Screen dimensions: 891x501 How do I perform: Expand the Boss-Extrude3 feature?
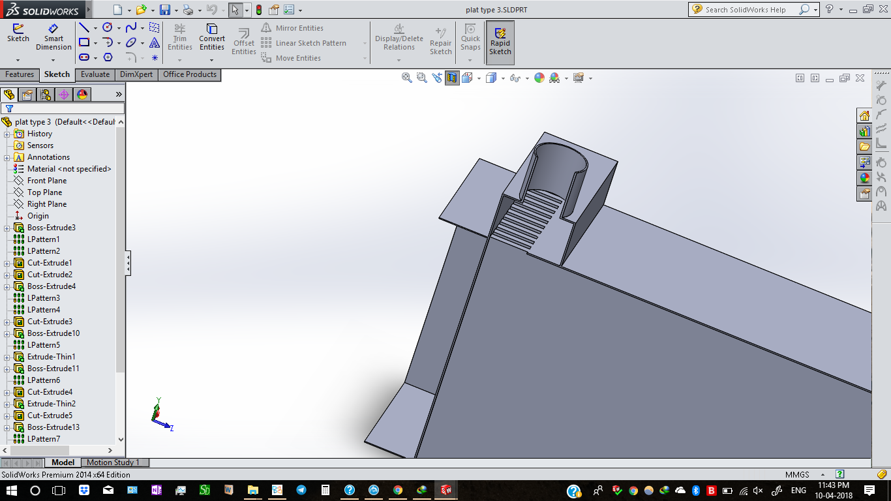[x=7, y=228]
